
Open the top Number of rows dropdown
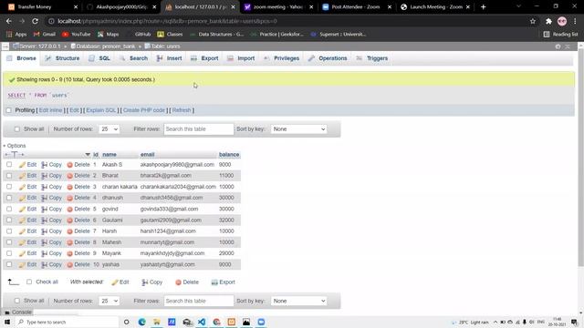[109, 129]
